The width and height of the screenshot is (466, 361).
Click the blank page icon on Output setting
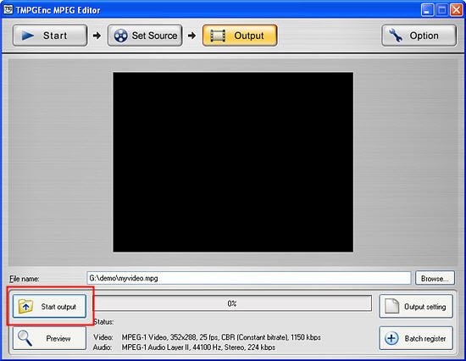pos(391,306)
